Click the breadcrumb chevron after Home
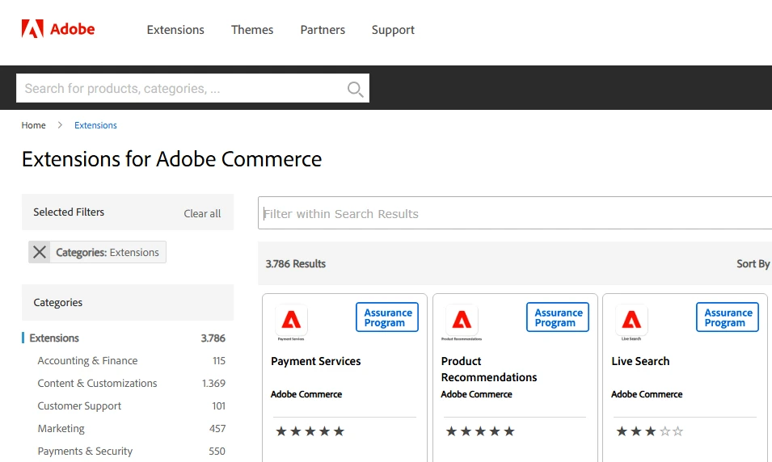The width and height of the screenshot is (772, 462). [60, 125]
